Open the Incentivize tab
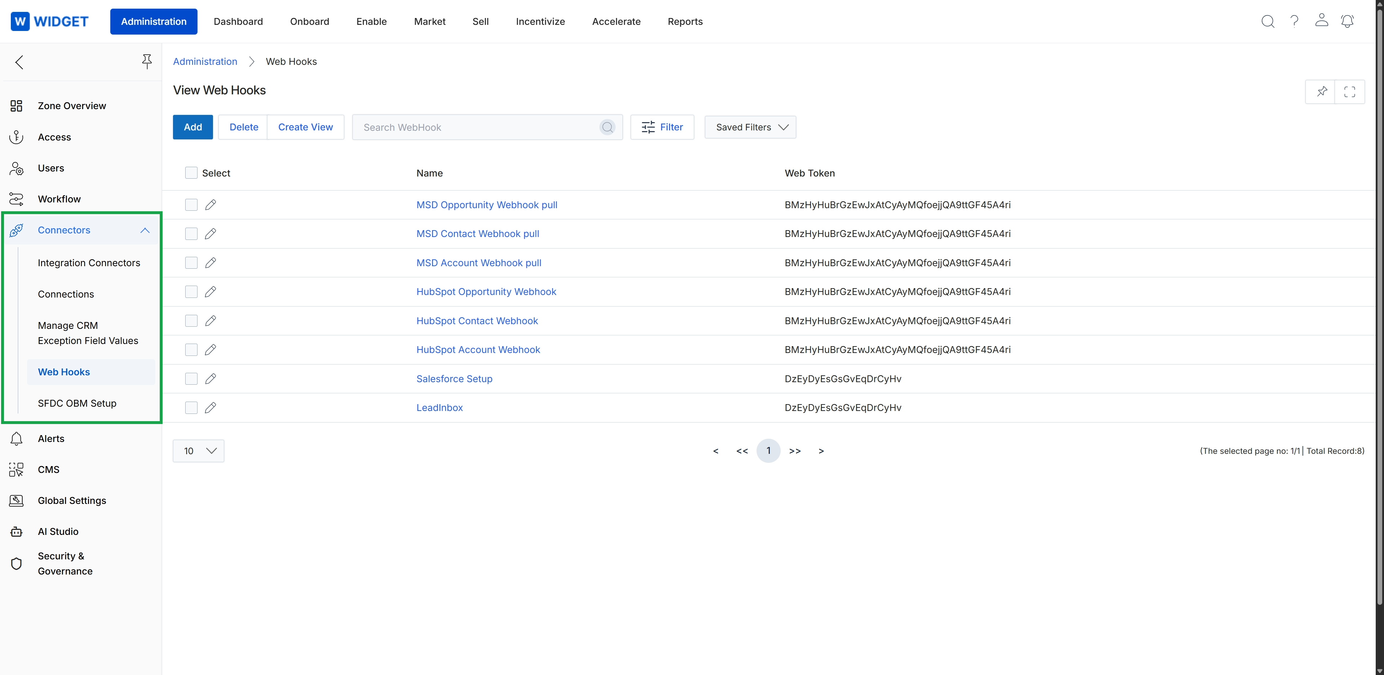Screen dimensions: 1384x675 click(540, 22)
